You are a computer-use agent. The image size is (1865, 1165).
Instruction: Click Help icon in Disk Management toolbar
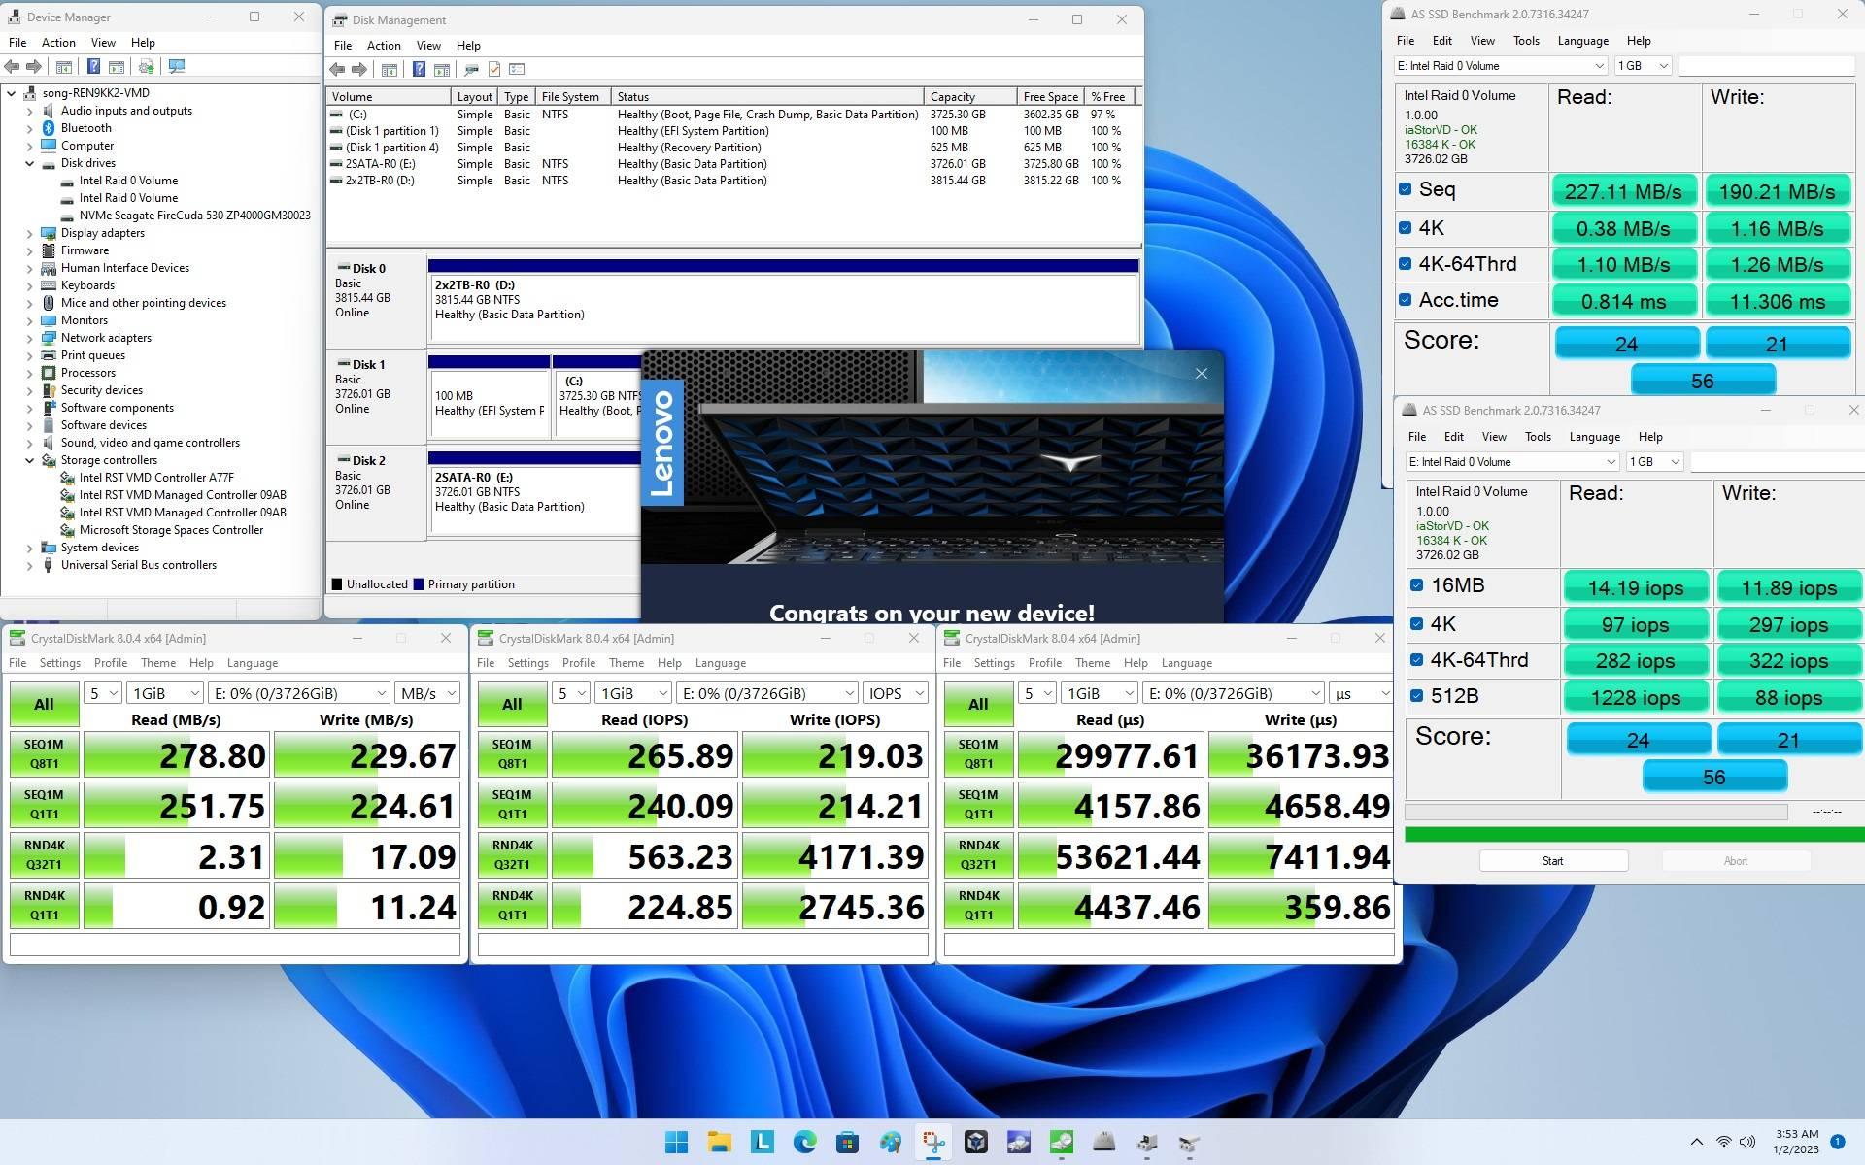(419, 69)
